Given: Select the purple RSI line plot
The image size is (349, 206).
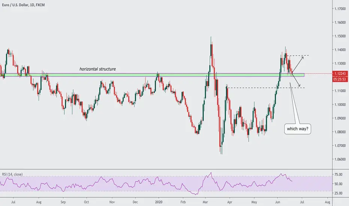Looking at the screenshot, I should pyautogui.click(x=146, y=183).
